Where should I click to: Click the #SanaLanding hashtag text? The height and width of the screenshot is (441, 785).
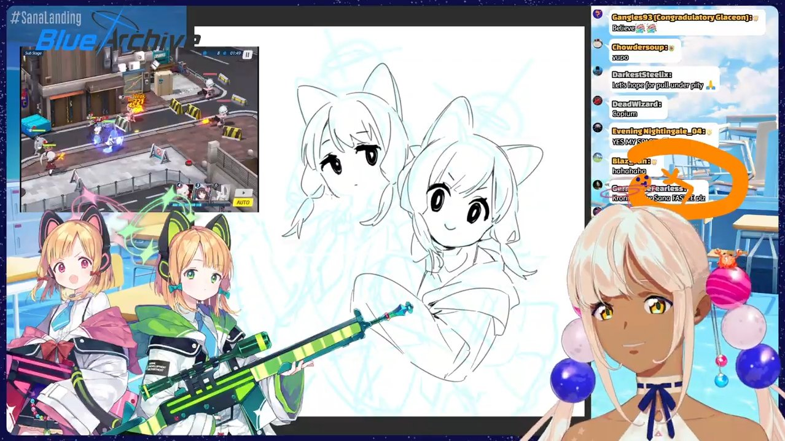[x=46, y=18]
